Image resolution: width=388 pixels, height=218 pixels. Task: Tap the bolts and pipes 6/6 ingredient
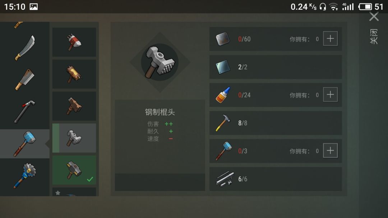[276, 179]
